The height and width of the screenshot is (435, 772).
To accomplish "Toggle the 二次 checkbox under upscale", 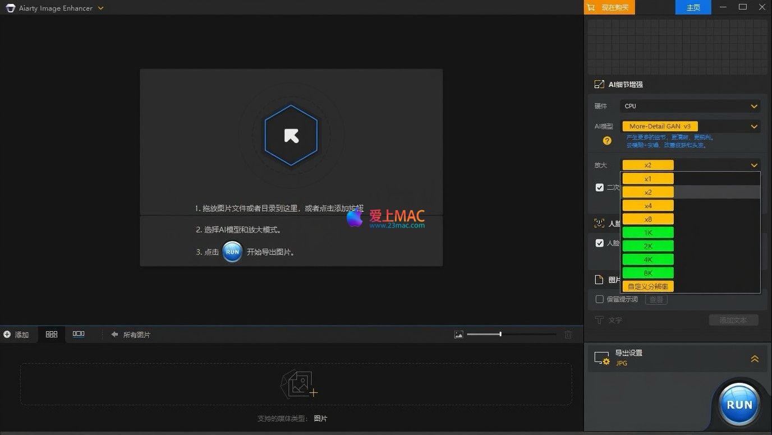I will (x=600, y=187).
